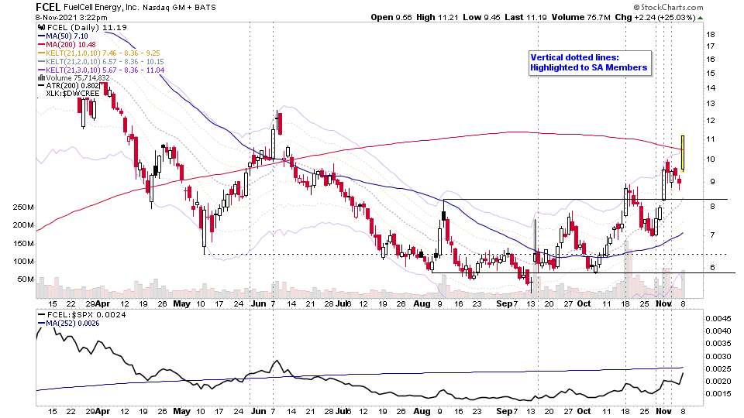
Task: Open the StockCharts.com copyright link
Action: (x=668, y=7)
